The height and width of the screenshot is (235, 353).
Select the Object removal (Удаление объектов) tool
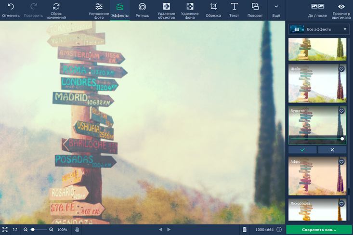pos(166,6)
